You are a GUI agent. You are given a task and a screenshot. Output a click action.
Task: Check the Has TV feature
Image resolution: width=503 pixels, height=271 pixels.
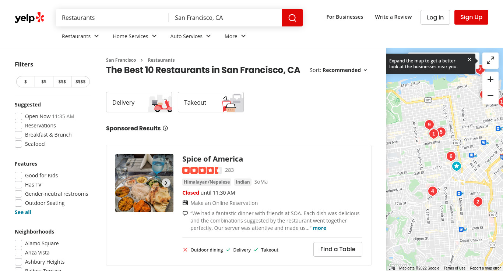18,185
